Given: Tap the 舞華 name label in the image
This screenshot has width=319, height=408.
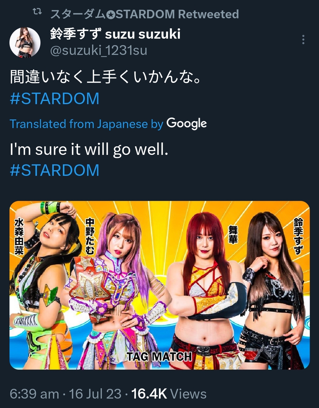Looking at the screenshot, I should [x=233, y=235].
